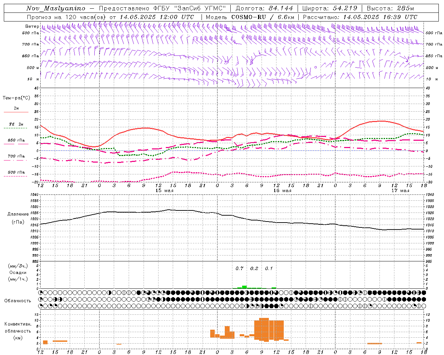Click the Облачность cloud cover label

click(18, 301)
